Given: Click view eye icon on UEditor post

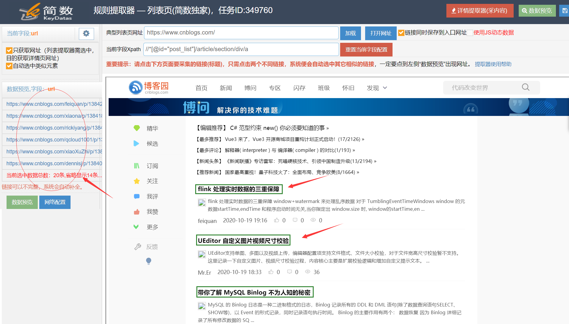Looking at the screenshot, I should pyautogui.click(x=308, y=272).
